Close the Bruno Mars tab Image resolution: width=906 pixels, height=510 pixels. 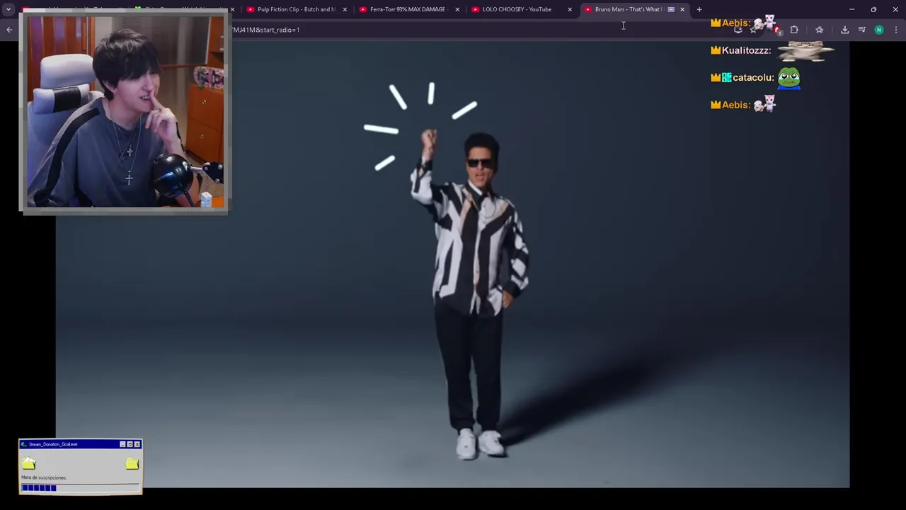coord(682,9)
